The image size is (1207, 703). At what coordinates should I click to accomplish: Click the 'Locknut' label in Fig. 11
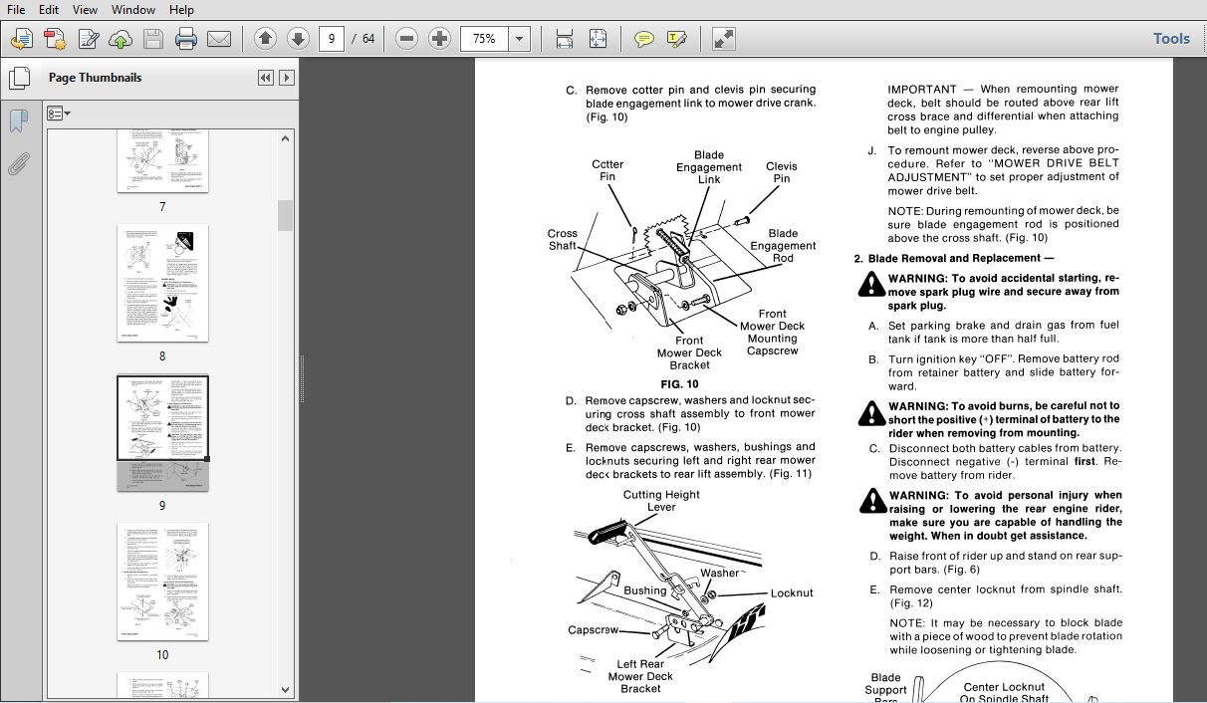tap(792, 593)
